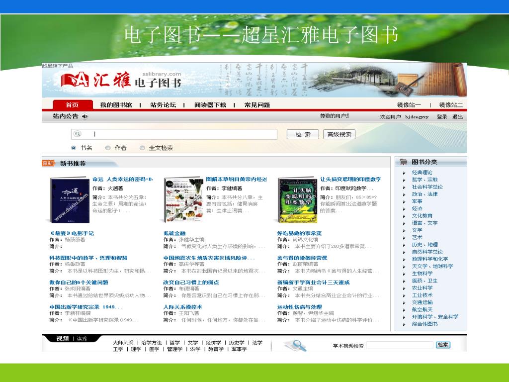Open the 数理科学和化学 category
The width and height of the screenshot is (509, 382).
coord(430,259)
